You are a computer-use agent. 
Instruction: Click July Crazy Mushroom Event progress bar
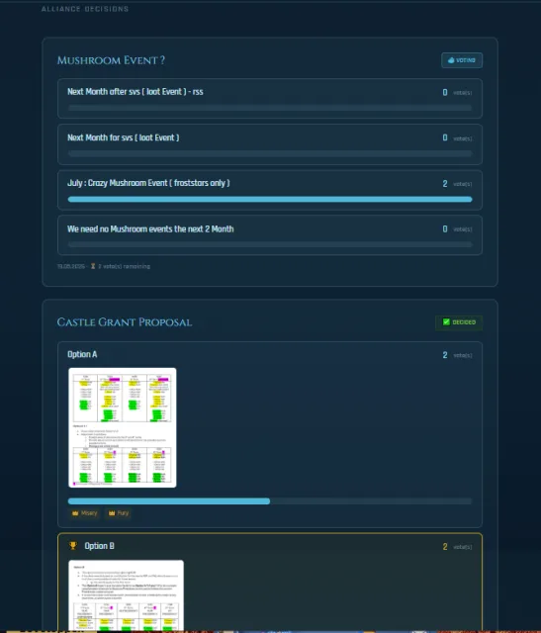tap(270, 199)
